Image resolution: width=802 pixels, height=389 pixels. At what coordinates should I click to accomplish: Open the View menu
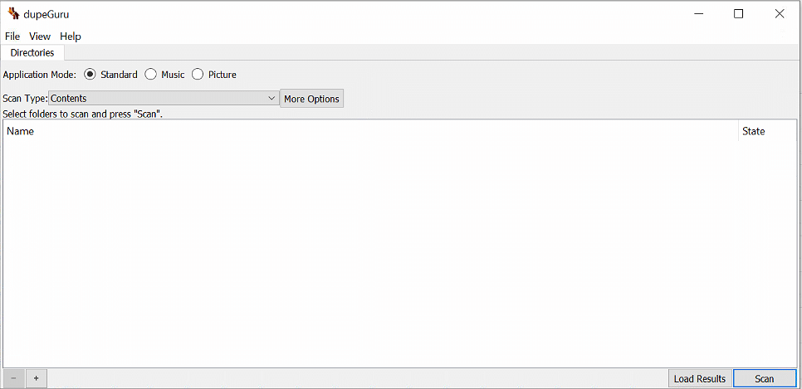tap(40, 36)
